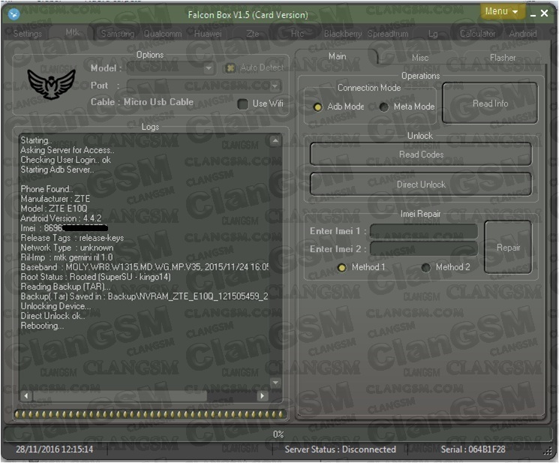Viewport: 559px width, 463px height.
Task: Click the Read Codes button
Action: 421,155
